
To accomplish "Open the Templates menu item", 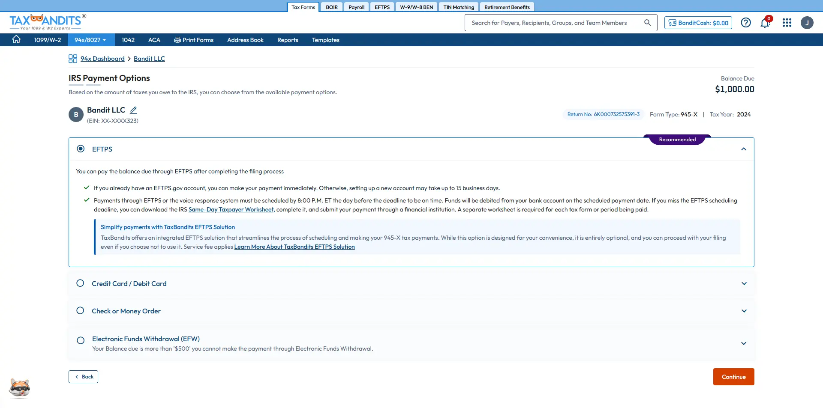I will click(326, 40).
